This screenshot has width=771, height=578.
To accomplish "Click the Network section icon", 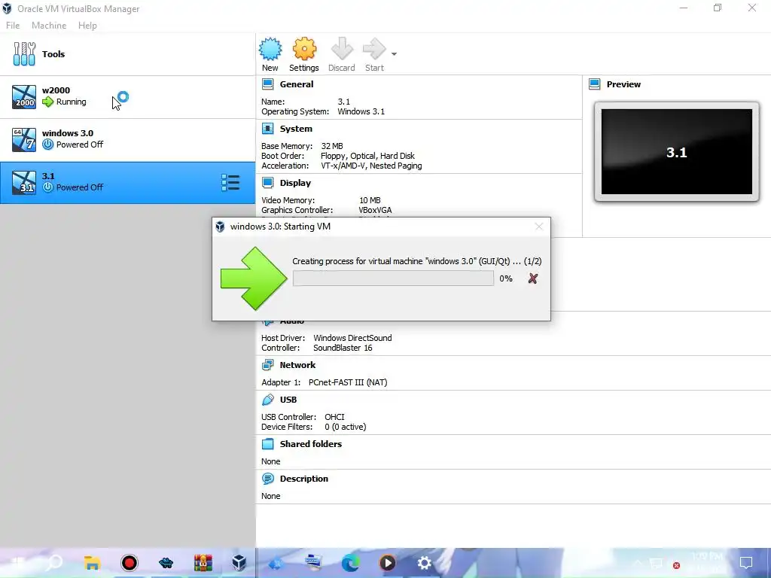I will (267, 365).
